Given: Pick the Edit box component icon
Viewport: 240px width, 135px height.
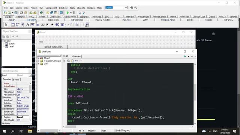Looking at the screenshot, I should (x=33, y=24).
